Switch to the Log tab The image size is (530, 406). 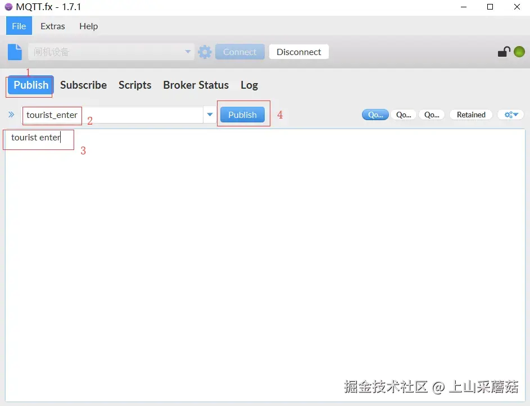(250, 85)
